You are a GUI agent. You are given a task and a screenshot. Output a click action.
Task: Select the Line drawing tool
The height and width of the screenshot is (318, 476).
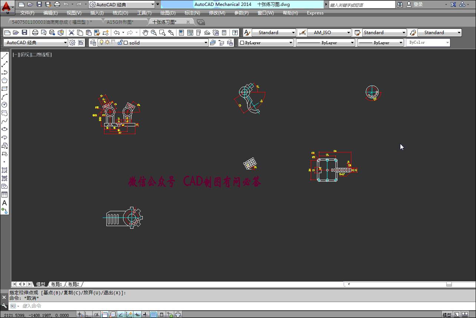(x=4, y=56)
